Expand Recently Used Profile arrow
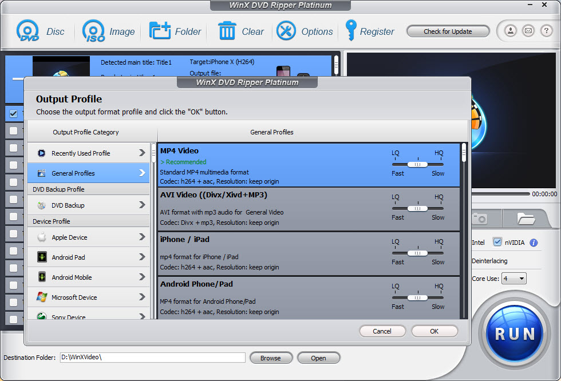The image size is (561, 381). tap(142, 153)
